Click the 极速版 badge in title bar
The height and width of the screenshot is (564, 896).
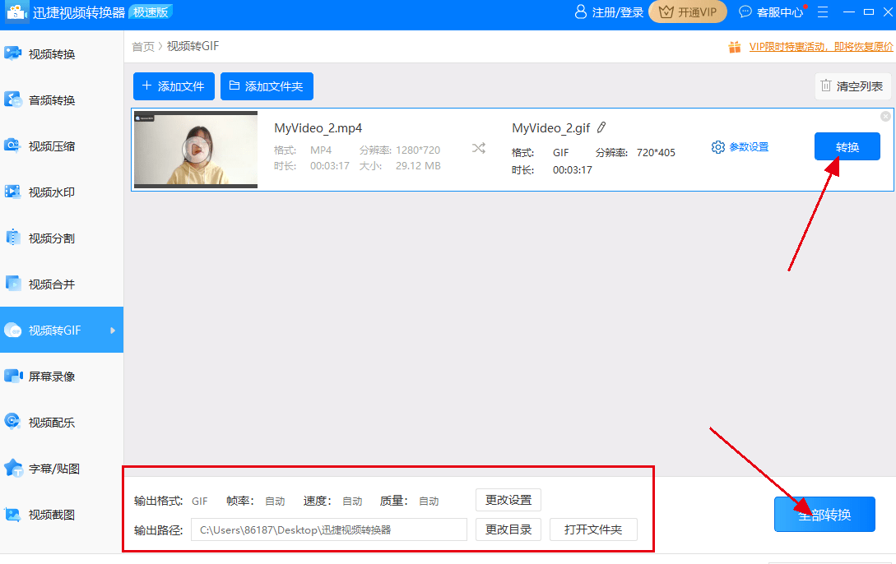[x=151, y=12]
